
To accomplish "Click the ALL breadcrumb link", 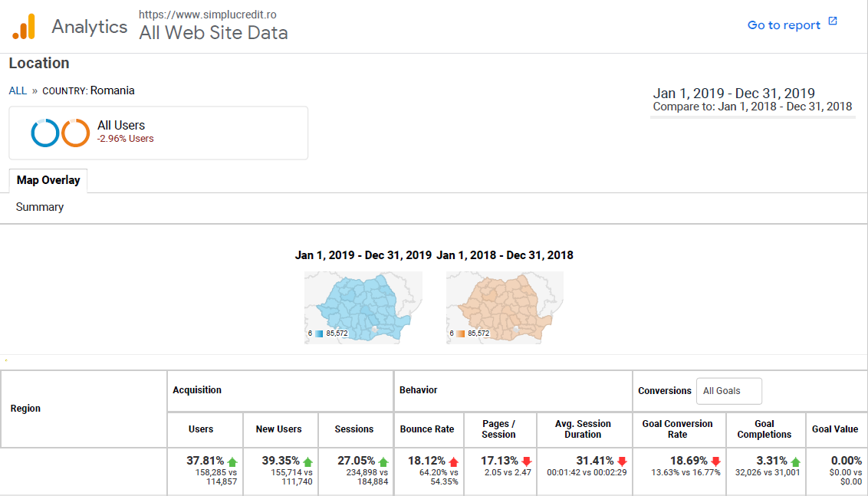I will click(x=18, y=90).
